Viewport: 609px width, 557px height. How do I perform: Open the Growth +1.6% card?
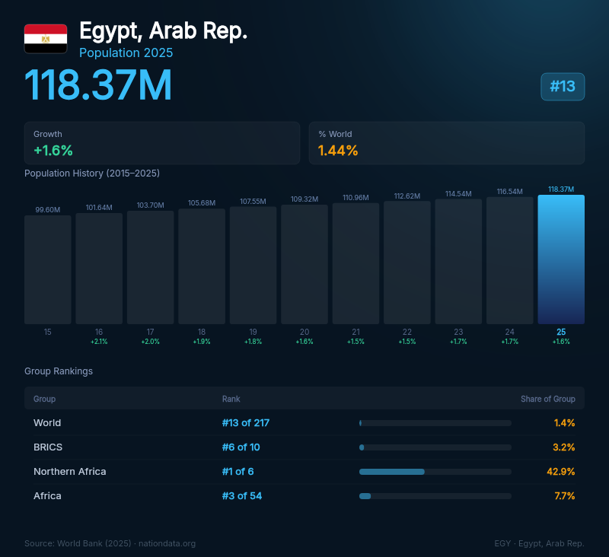[x=162, y=143]
